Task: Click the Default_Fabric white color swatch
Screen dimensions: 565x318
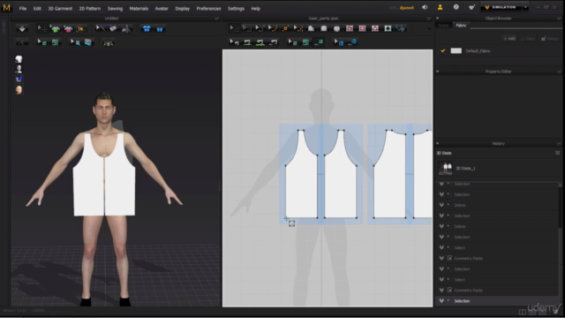Action: click(x=456, y=51)
